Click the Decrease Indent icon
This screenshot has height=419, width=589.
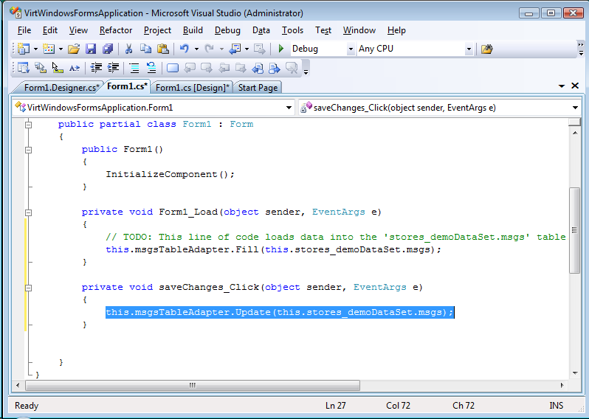(96, 68)
